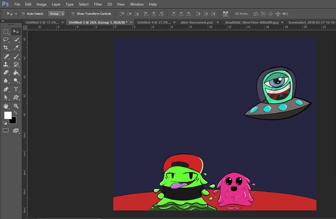
Task: Reset default foreground and background colors
Action: click(5, 123)
